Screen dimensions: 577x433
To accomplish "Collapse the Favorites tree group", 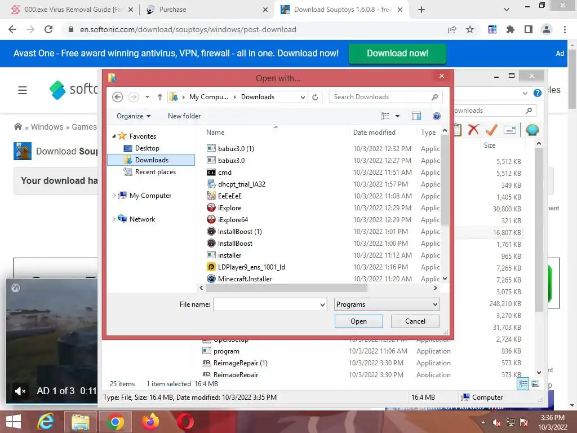I will tap(114, 136).
